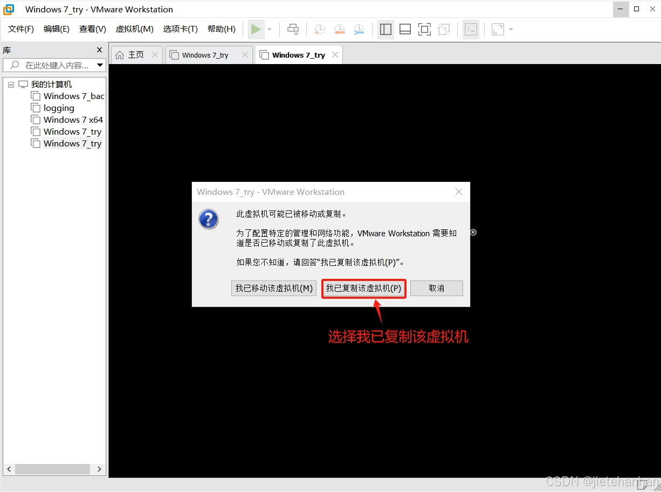661x492 pixels.
Task: Select Windows 7 x64 in library tree
Action: coord(73,120)
